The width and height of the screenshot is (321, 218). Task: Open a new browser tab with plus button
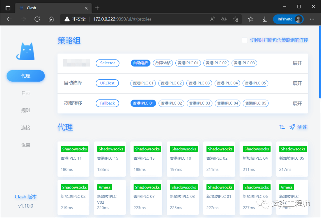pyautogui.click(x=97, y=8)
